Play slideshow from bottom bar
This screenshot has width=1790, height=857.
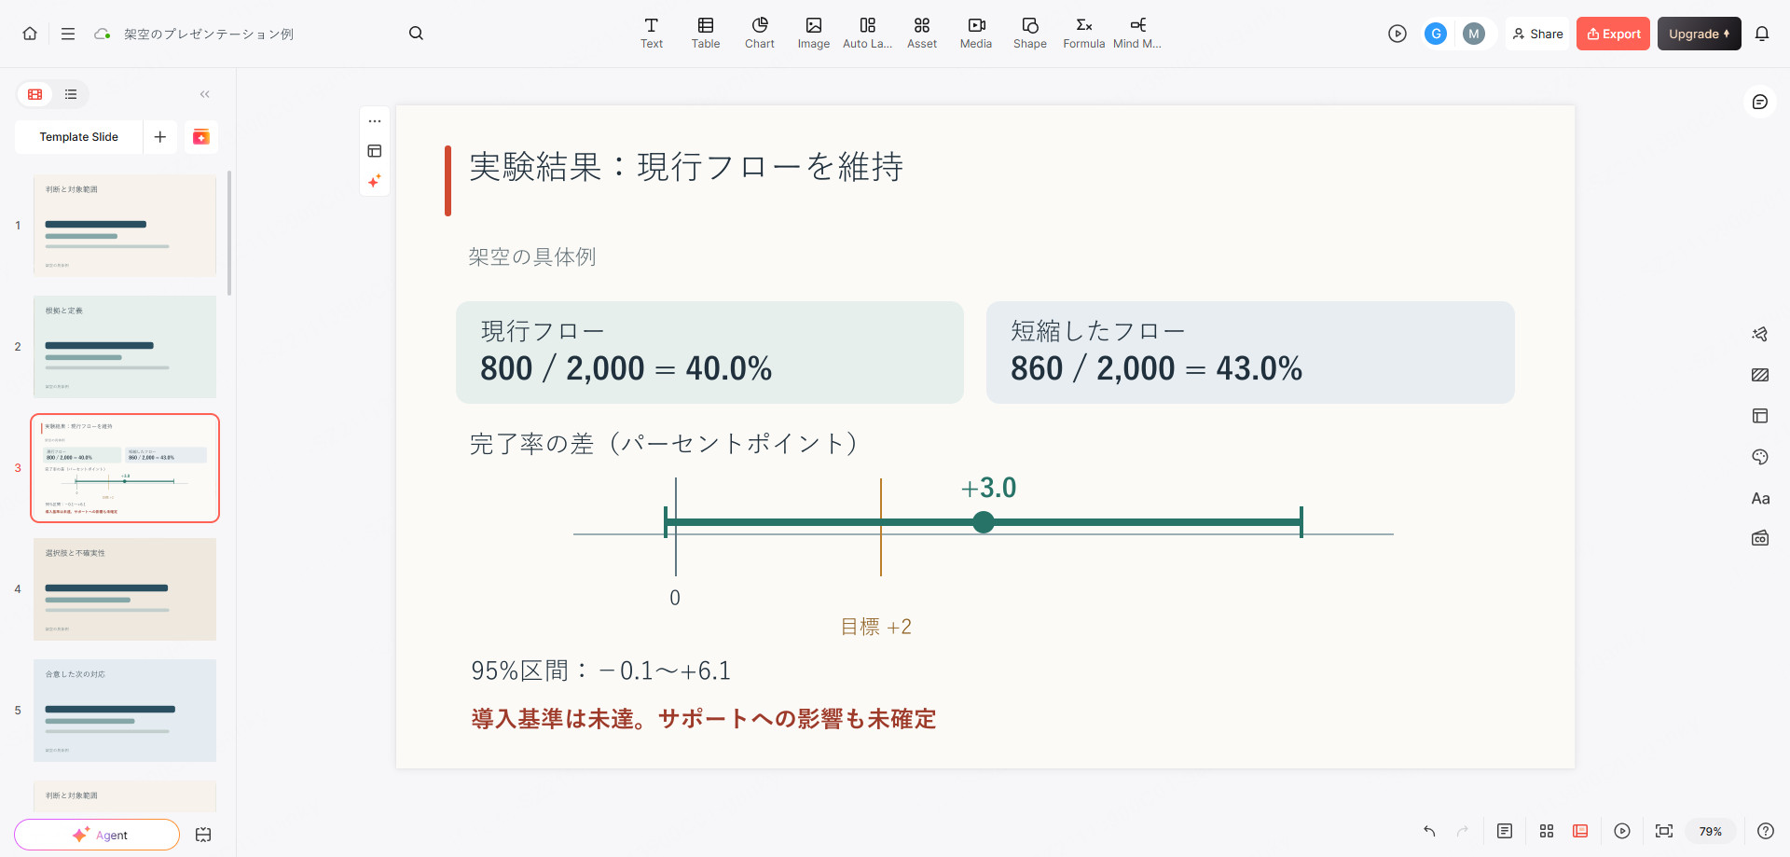1622,831
